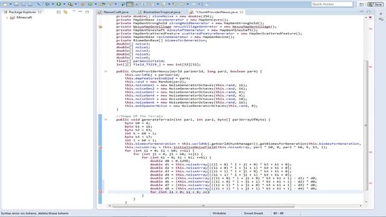386x217 pixels.
Task: Click the Debug bug icon
Action: (x=47, y=4)
